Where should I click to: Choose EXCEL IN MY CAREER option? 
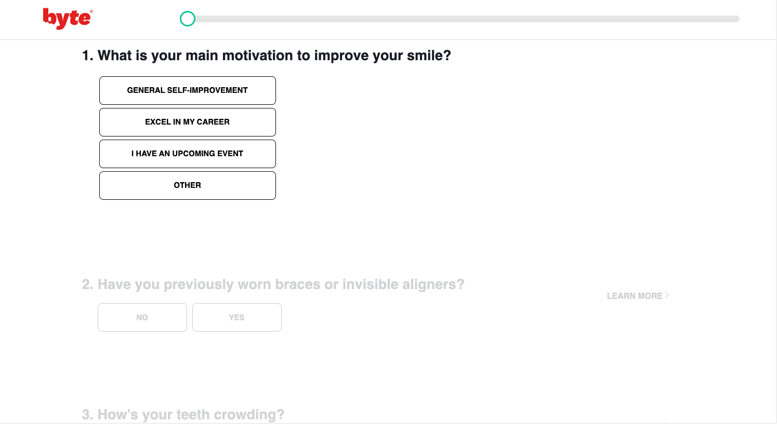[187, 122]
